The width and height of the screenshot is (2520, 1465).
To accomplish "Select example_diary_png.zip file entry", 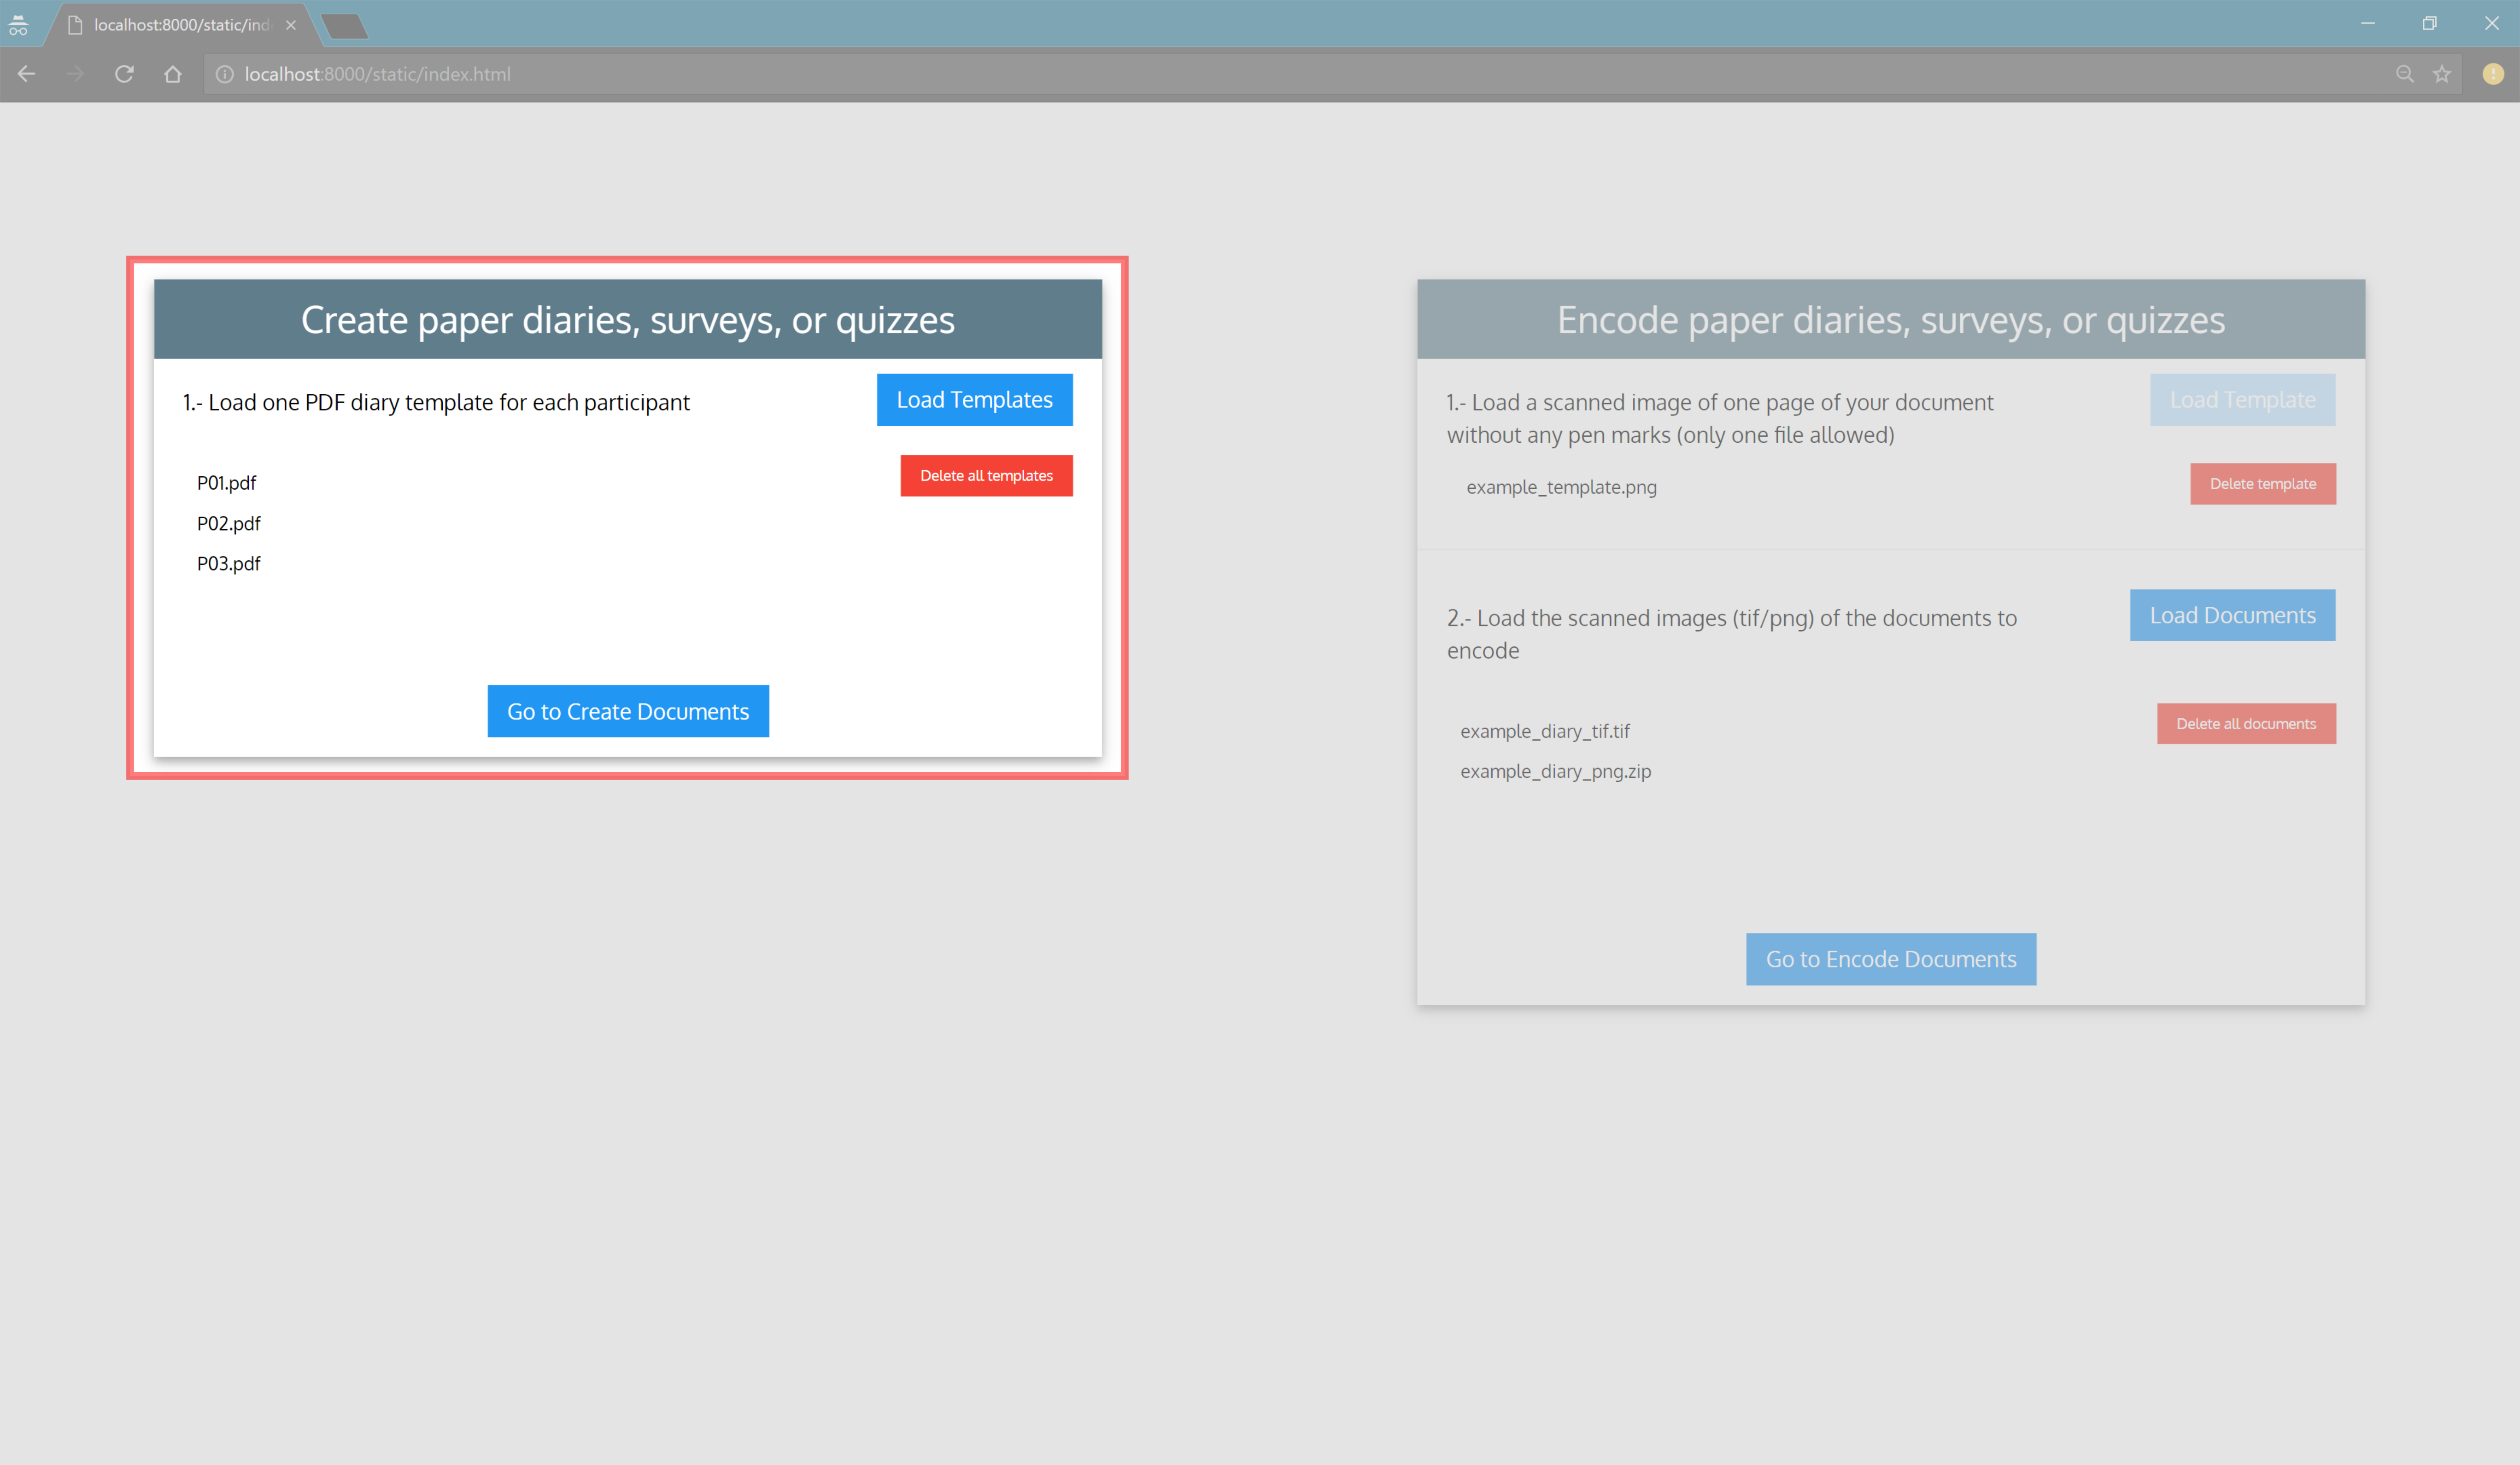I will tap(1555, 771).
